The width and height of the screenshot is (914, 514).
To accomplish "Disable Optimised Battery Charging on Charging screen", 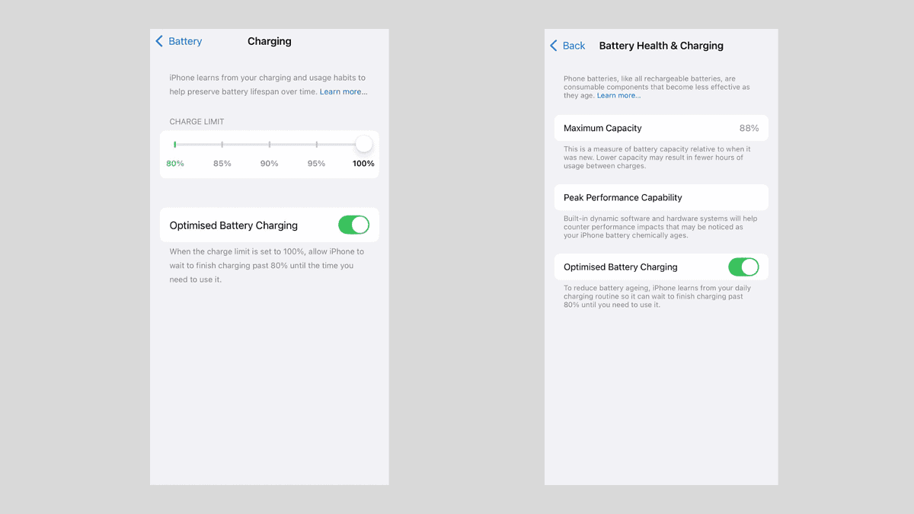I will point(353,225).
